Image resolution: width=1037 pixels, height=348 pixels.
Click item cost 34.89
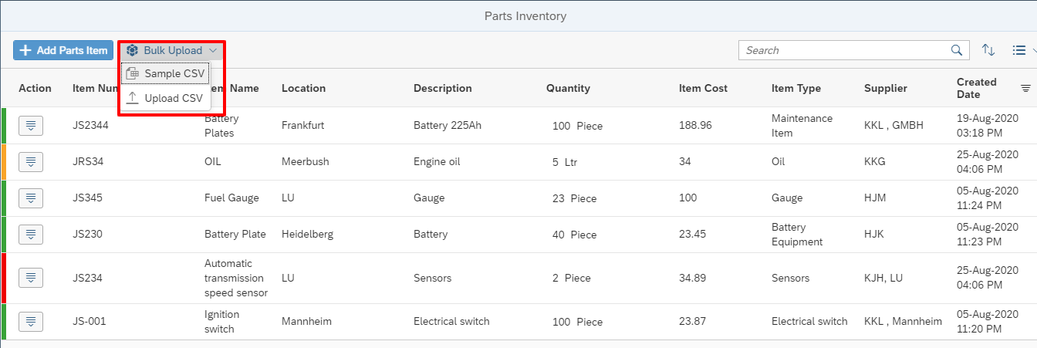tap(692, 278)
